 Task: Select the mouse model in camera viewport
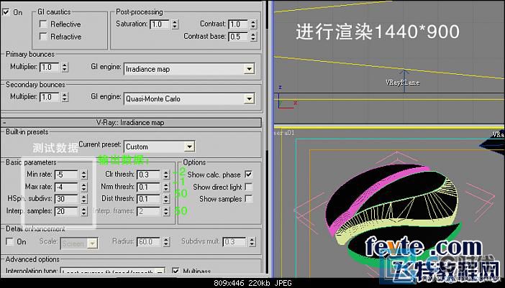click(393, 215)
